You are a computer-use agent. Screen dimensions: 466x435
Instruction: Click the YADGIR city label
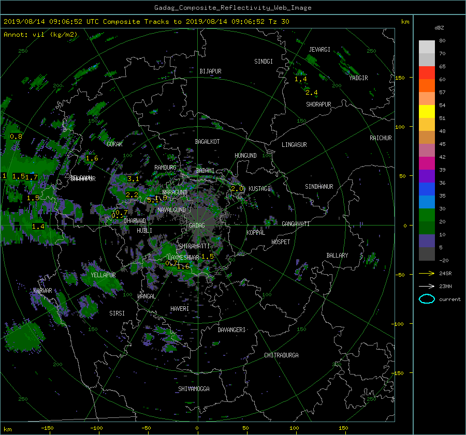click(x=358, y=78)
